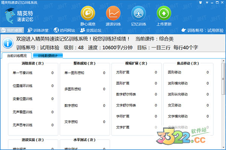The image size is (226, 150).
Task: Go to 我的桌面 home tab
Action: 12,30
